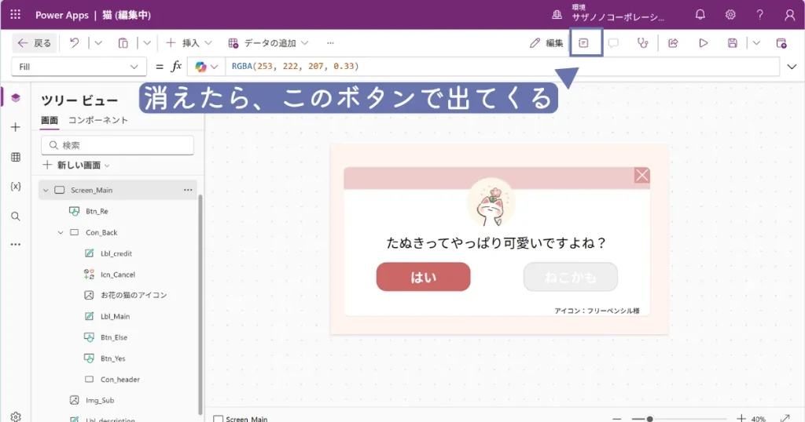Open the tree view layers icon
805x422 pixels.
(x=16, y=98)
